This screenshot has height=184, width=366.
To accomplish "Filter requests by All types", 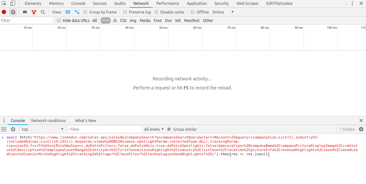I will (x=94, y=20).
